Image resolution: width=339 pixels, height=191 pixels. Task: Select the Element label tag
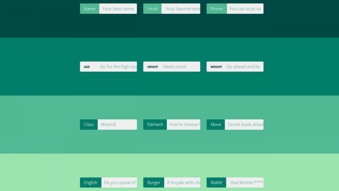click(x=155, y=125)
